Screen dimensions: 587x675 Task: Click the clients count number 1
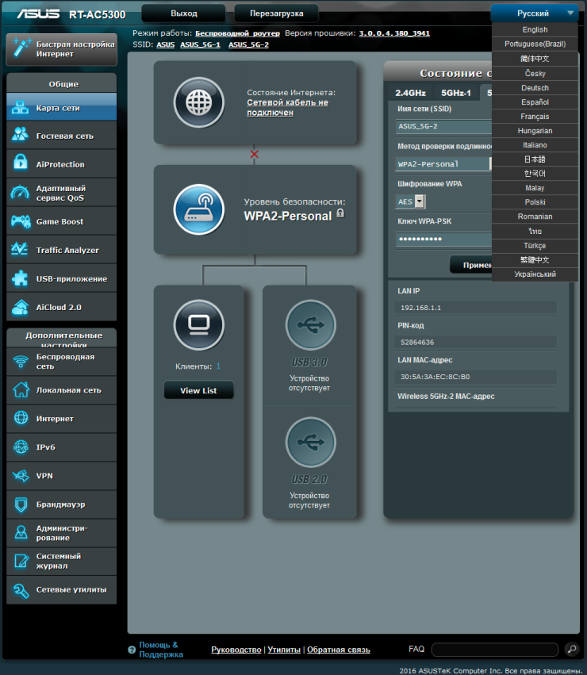click(x=218, y=366)
